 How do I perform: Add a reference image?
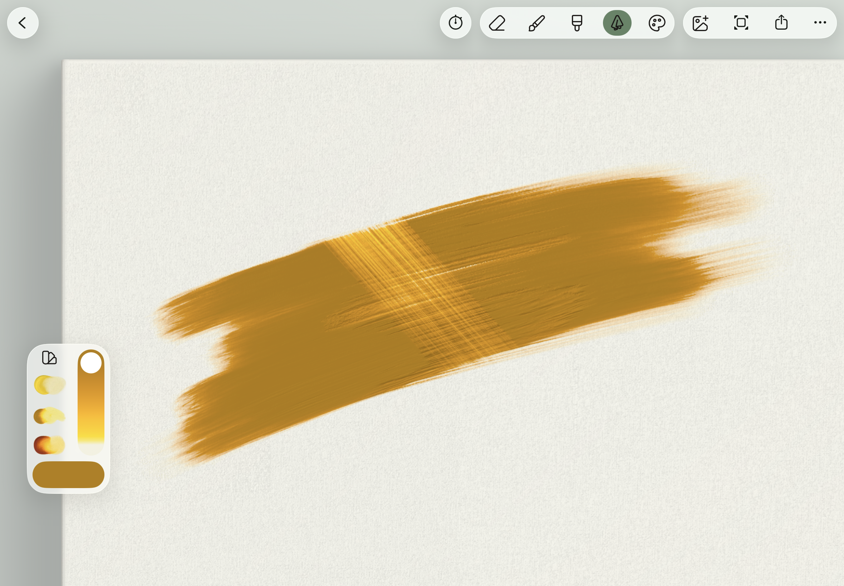pos(700,23)
